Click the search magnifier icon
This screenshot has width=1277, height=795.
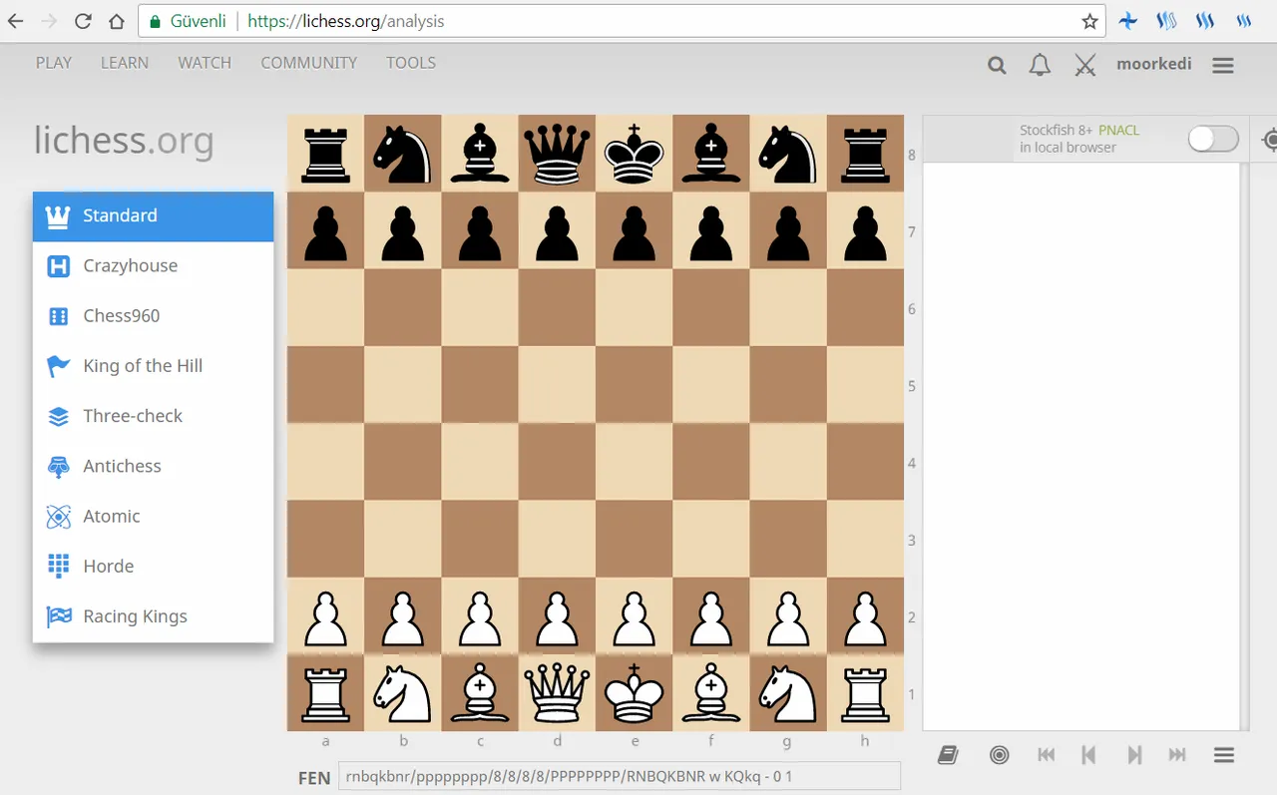997,65
